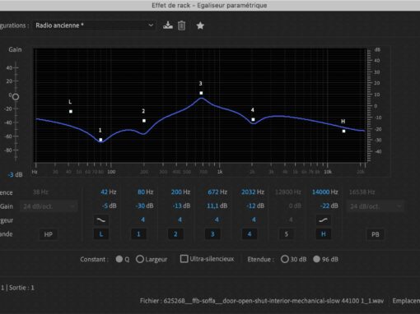Screen dimensions: 420x314
Task: Toggle the L low shelf band button
Action: click(x=101, y=234)
